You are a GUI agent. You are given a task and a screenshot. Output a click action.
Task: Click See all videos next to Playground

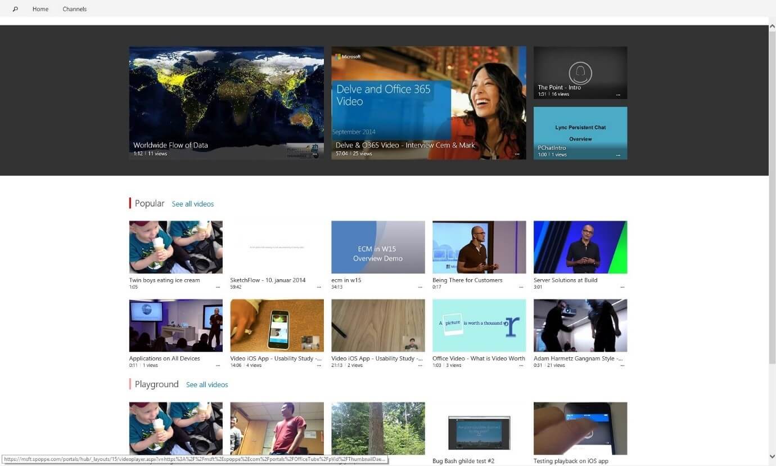[x=207, y=384]
